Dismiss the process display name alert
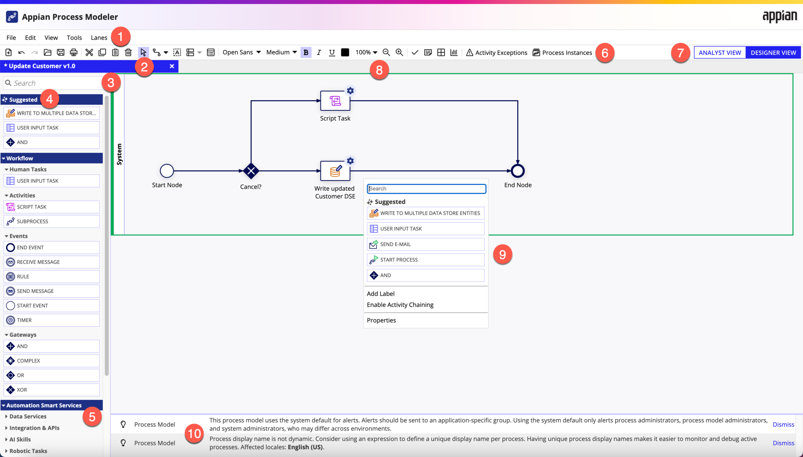The image size is (803, 457). (783, 443)
